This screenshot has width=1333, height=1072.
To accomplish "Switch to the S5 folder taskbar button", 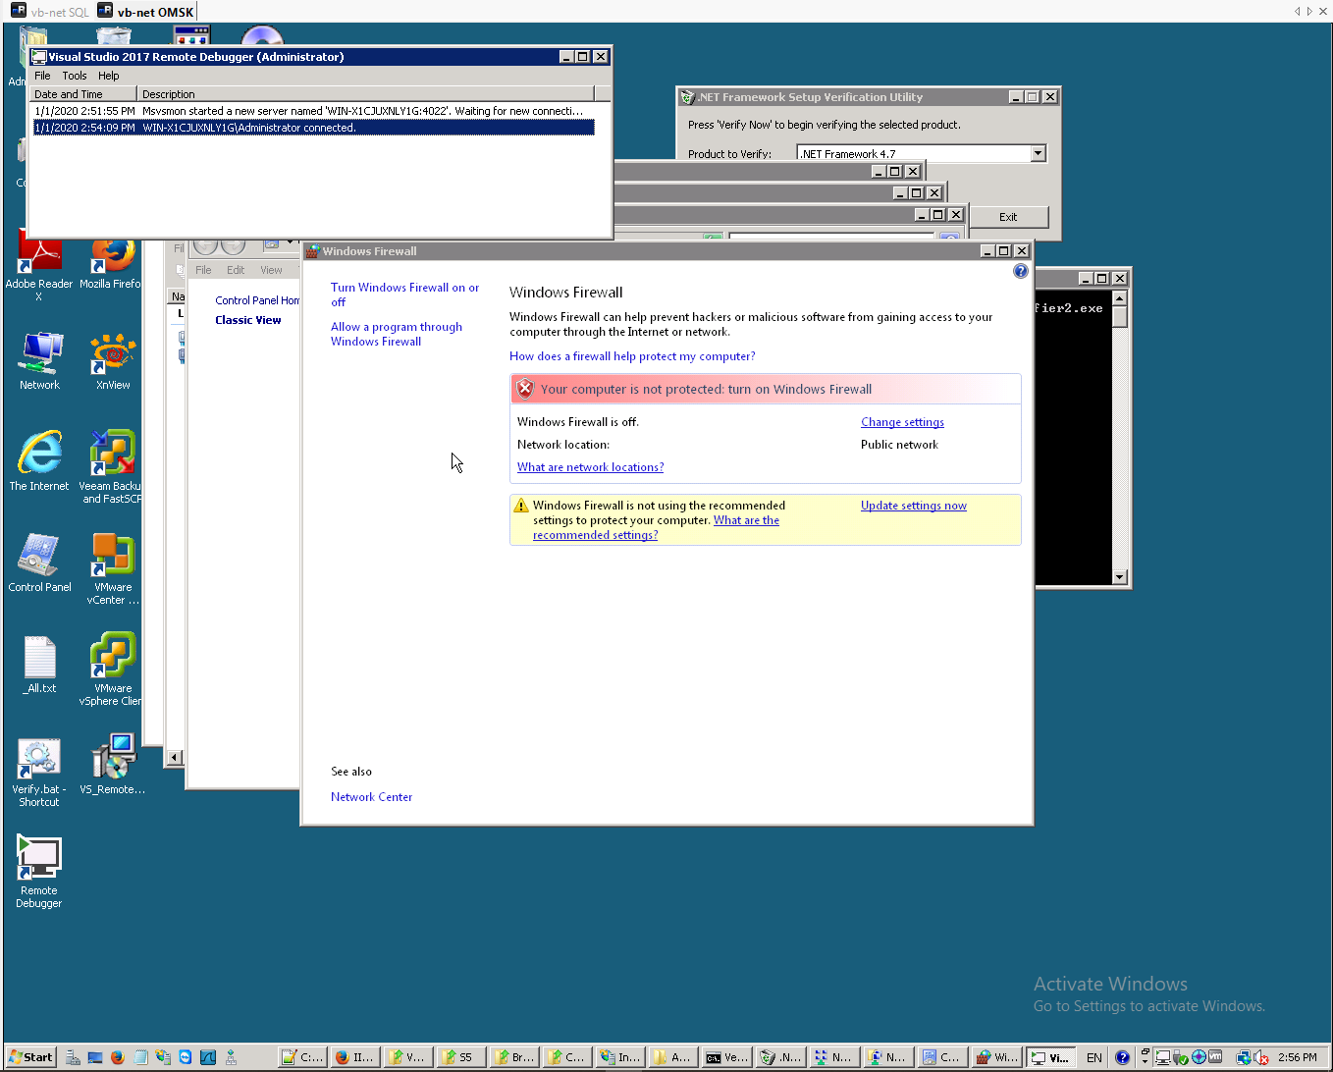I will (x=459, y=1057).
